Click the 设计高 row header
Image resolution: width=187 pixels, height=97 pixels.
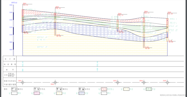coord(10,59)
